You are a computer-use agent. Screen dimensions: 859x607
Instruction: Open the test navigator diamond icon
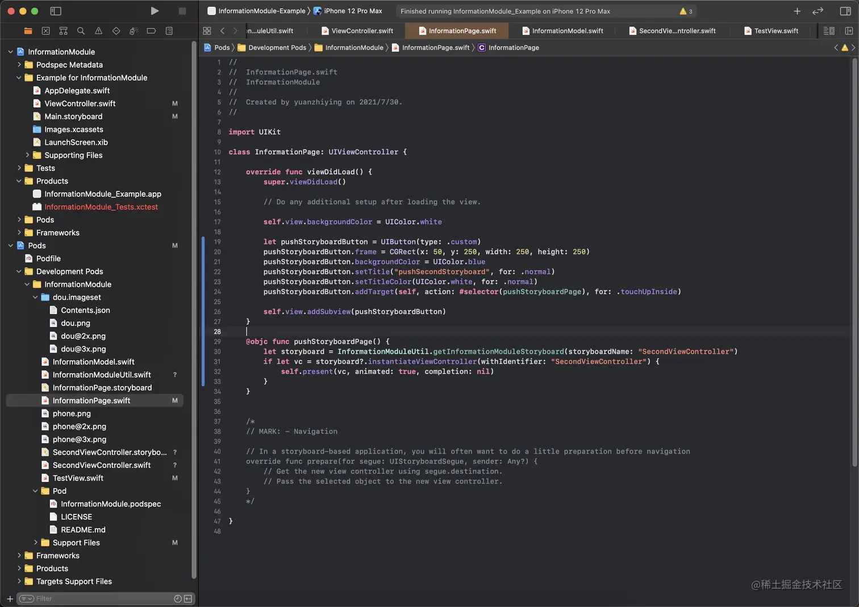coord(116,31)
